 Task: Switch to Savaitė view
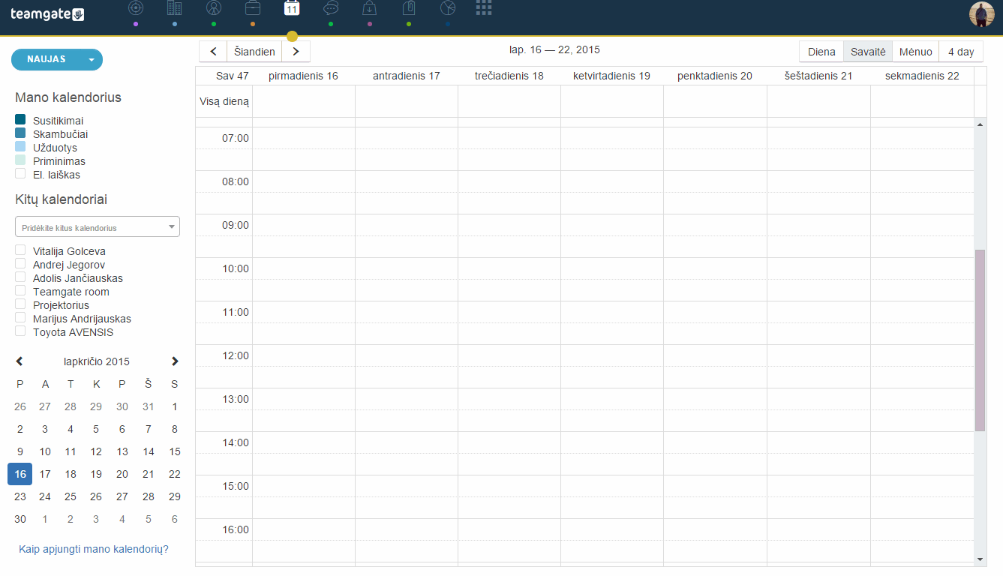click(868, 52)
